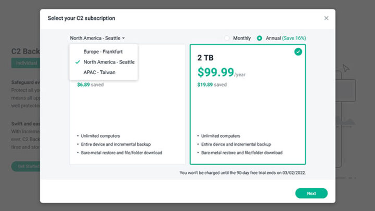Click the dimmed Get Started button
Image resolution: width=375 pixels, height=211 pixels.
pos(26,166)
